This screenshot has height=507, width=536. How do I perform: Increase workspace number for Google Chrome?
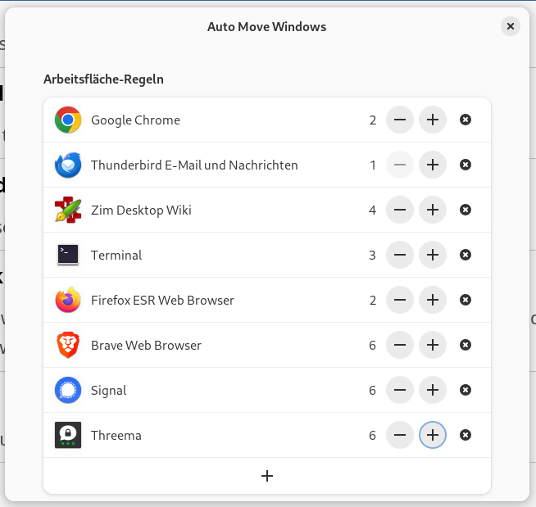tap(433, 120)
